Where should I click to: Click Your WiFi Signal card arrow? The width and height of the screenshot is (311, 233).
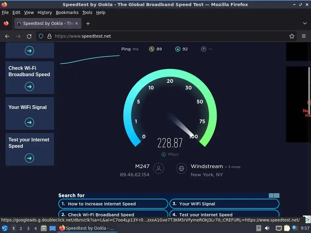(x=29, y=122)
